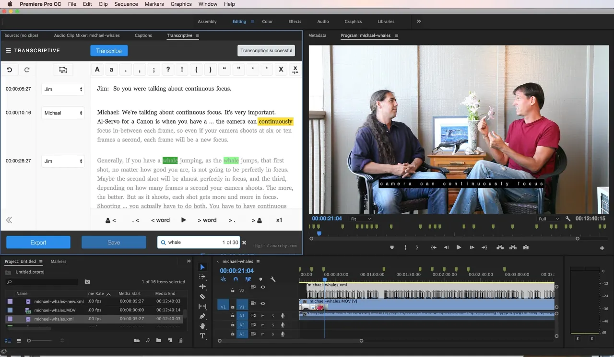Image resolution: width=614 pixels, height=357 pixels.
Task: Toggle V2 track lock
Action: tap(233, 290)
